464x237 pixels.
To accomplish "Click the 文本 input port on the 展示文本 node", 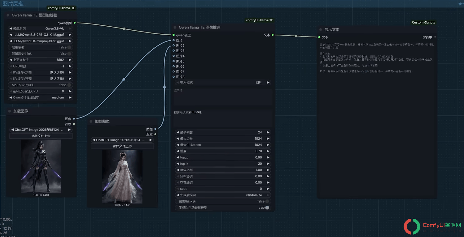I will [319, 37].
